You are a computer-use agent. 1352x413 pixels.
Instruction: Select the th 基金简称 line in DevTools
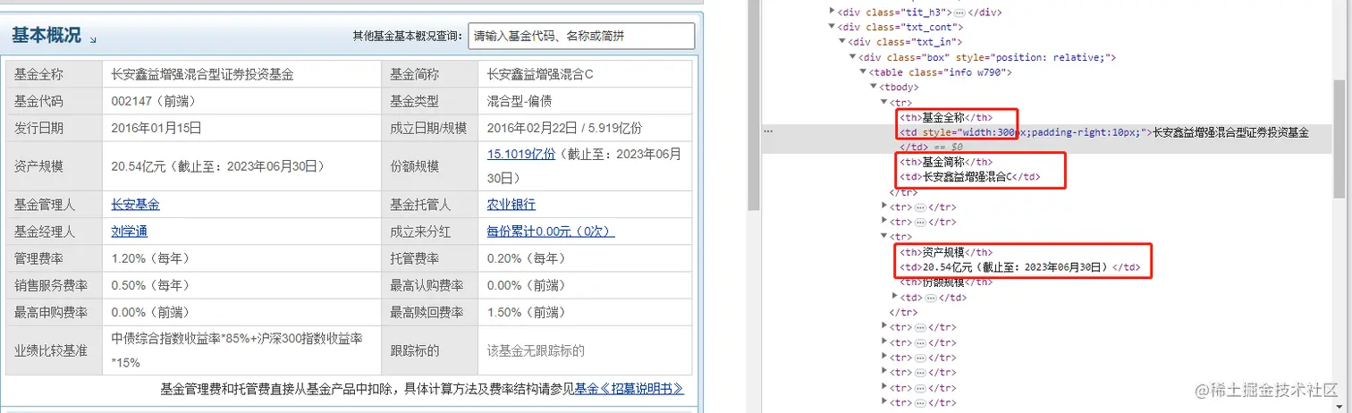945,162
